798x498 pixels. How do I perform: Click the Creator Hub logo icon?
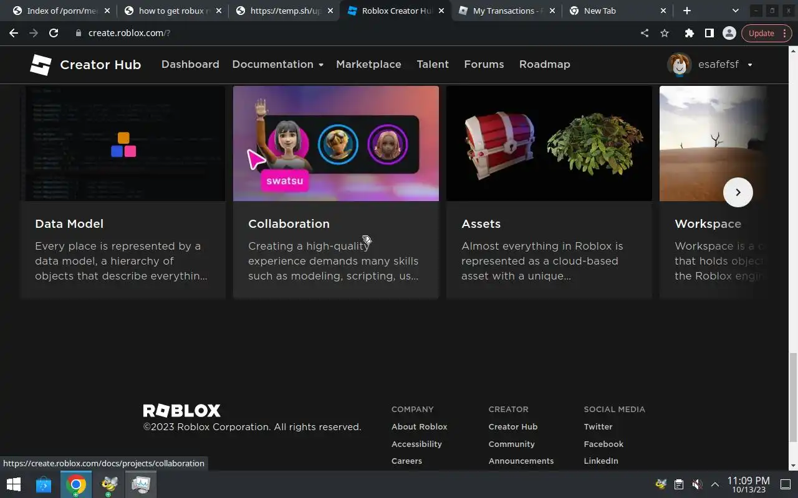click(41, 65)
